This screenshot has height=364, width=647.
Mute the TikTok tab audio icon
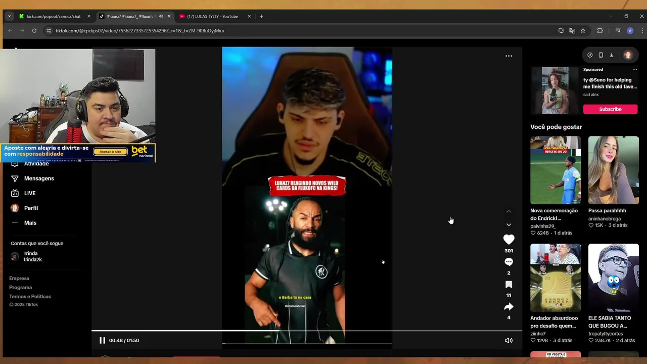tap(161, 16)
